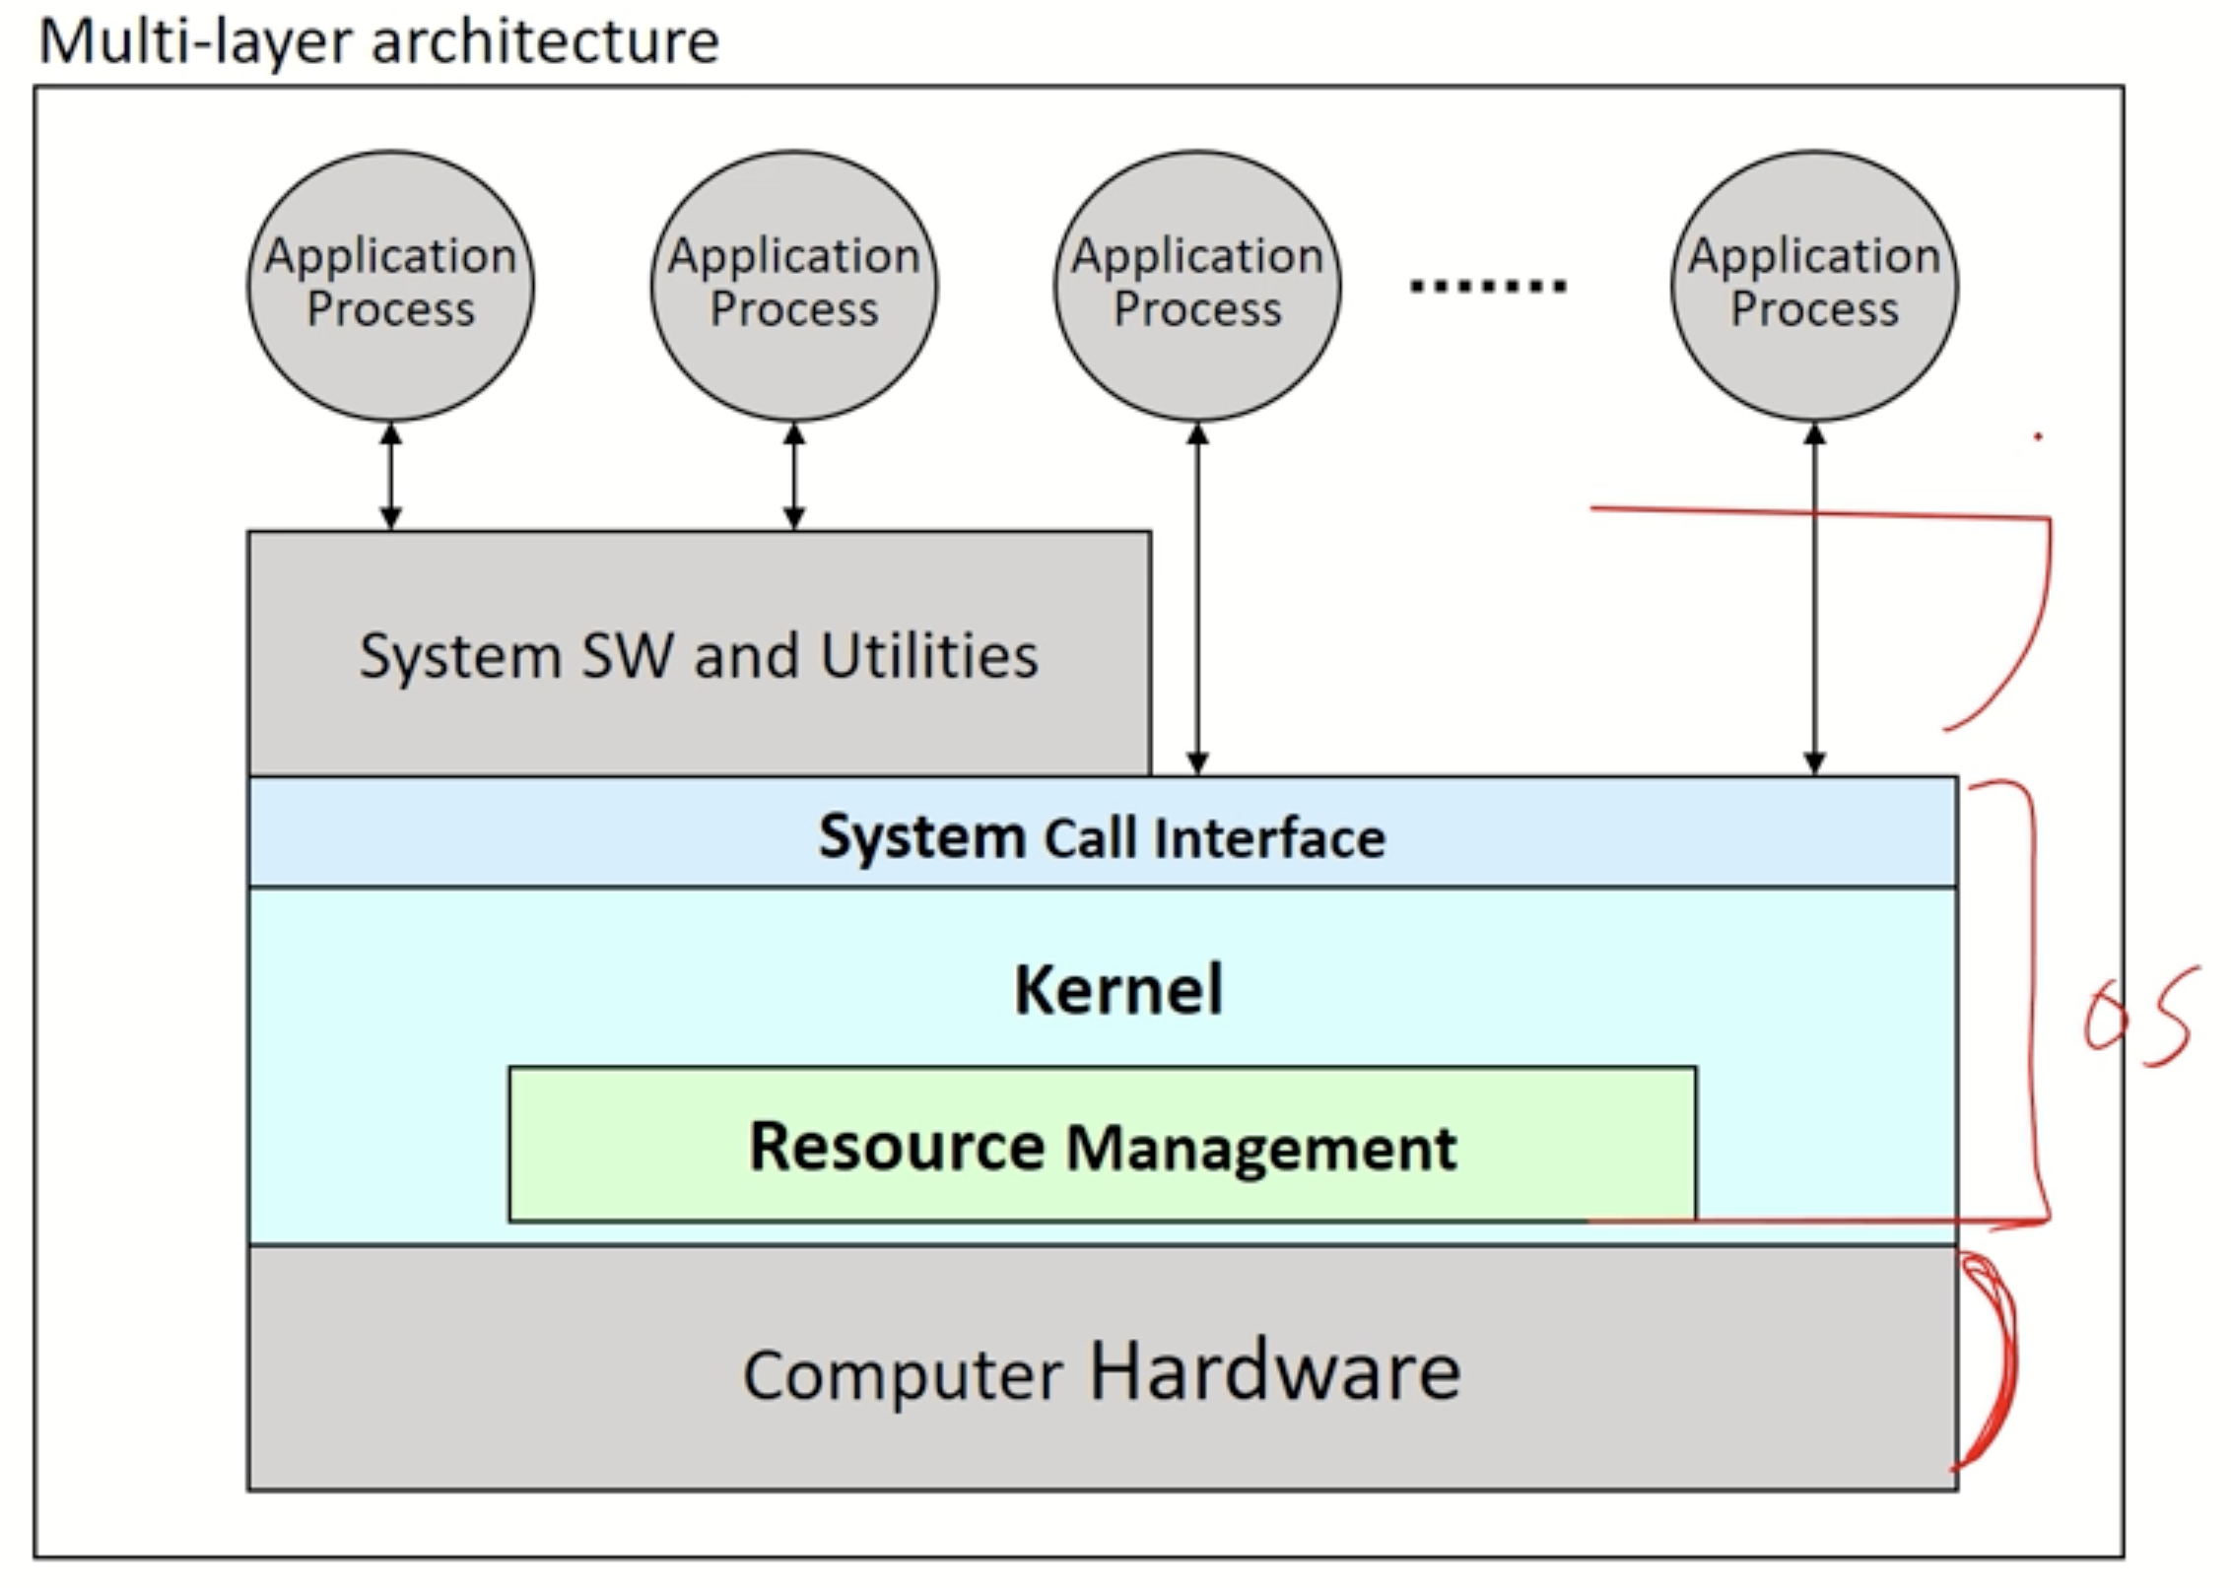Click the second Application Process circle

coord(794,285)
